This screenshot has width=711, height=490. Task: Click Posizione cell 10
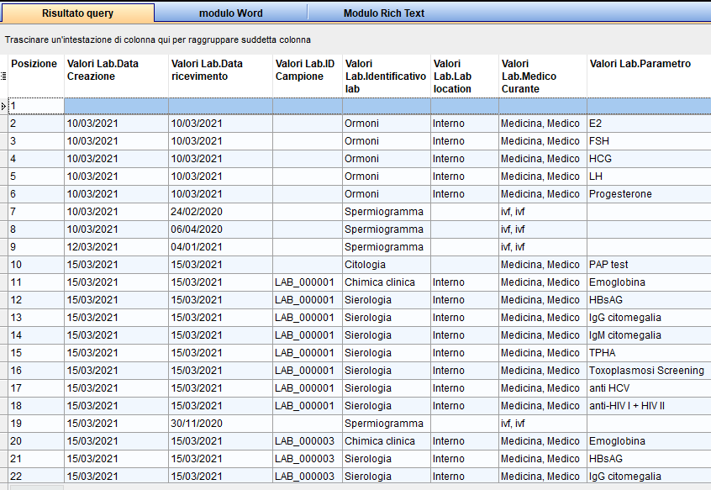click(x=36, y=265)
